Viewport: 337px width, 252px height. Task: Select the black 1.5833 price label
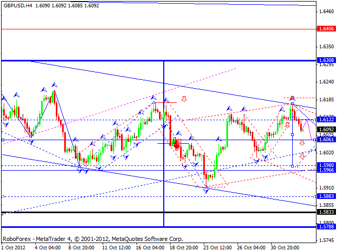point(326,212)
